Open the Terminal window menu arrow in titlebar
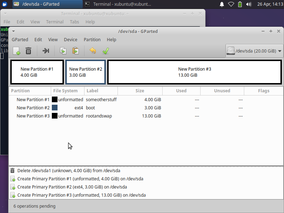 pyautogui.click(x=5, y=14)
